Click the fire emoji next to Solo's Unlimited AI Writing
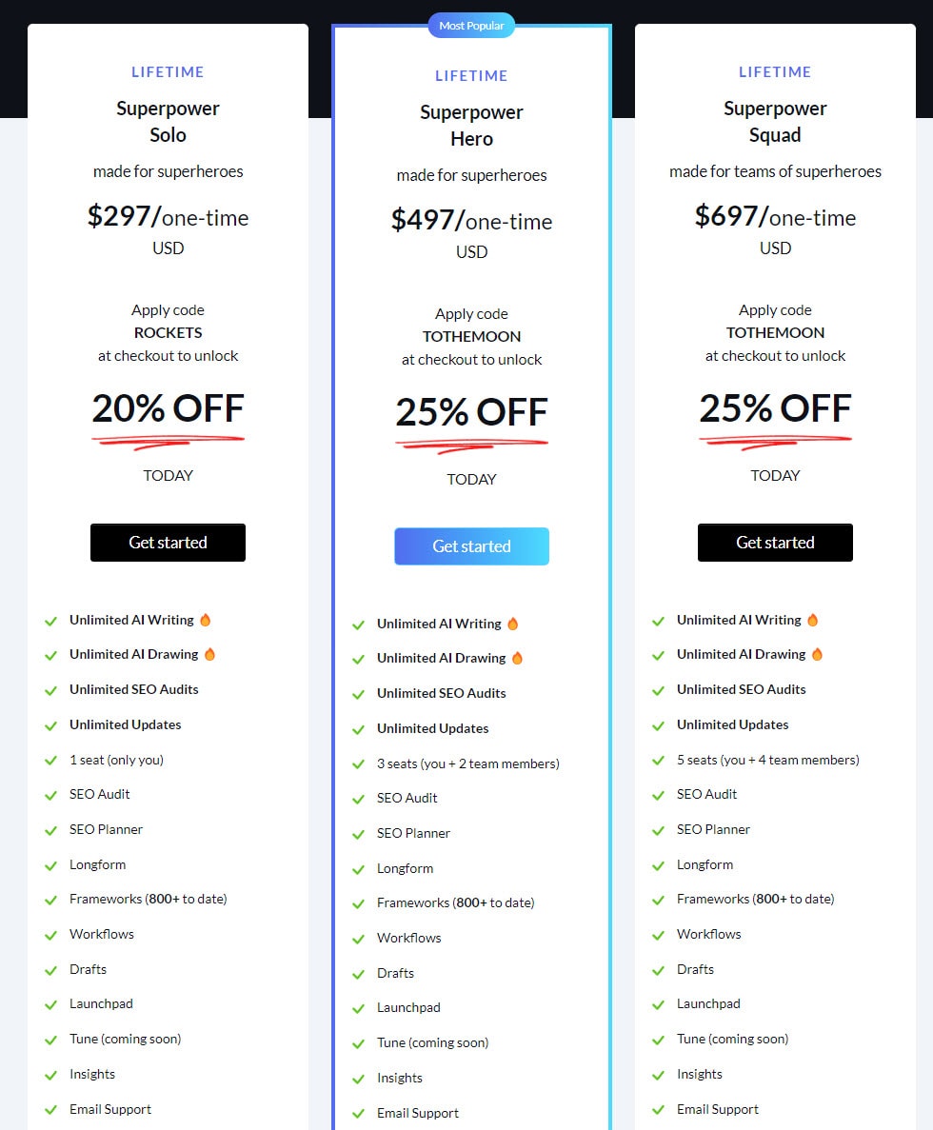Screen dimensions: 933x1130 [205, 620]
